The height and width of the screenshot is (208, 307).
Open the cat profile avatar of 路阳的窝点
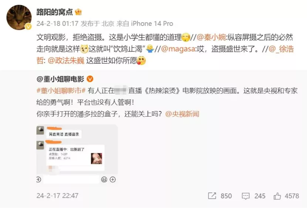[19, 17]
